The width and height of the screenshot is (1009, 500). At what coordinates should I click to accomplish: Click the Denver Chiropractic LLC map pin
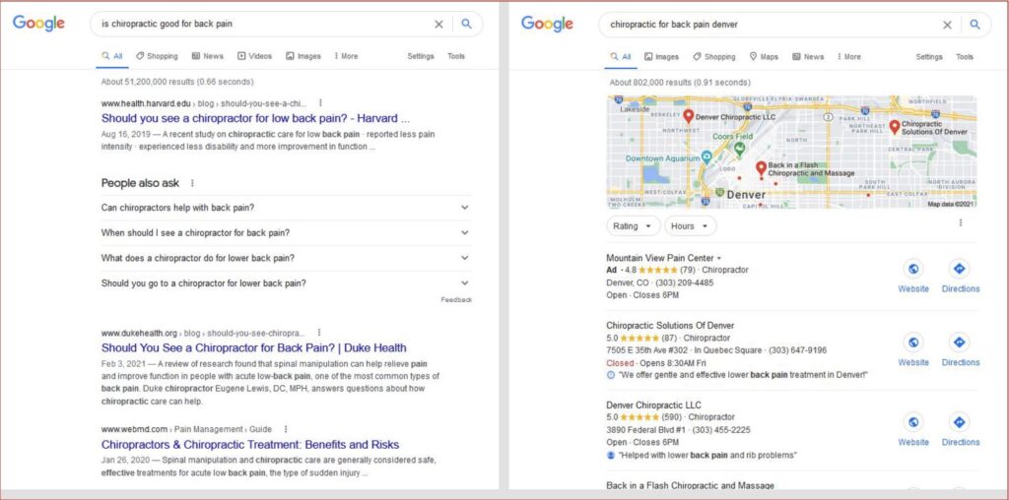pyautogui.click(x=688, y=117)
